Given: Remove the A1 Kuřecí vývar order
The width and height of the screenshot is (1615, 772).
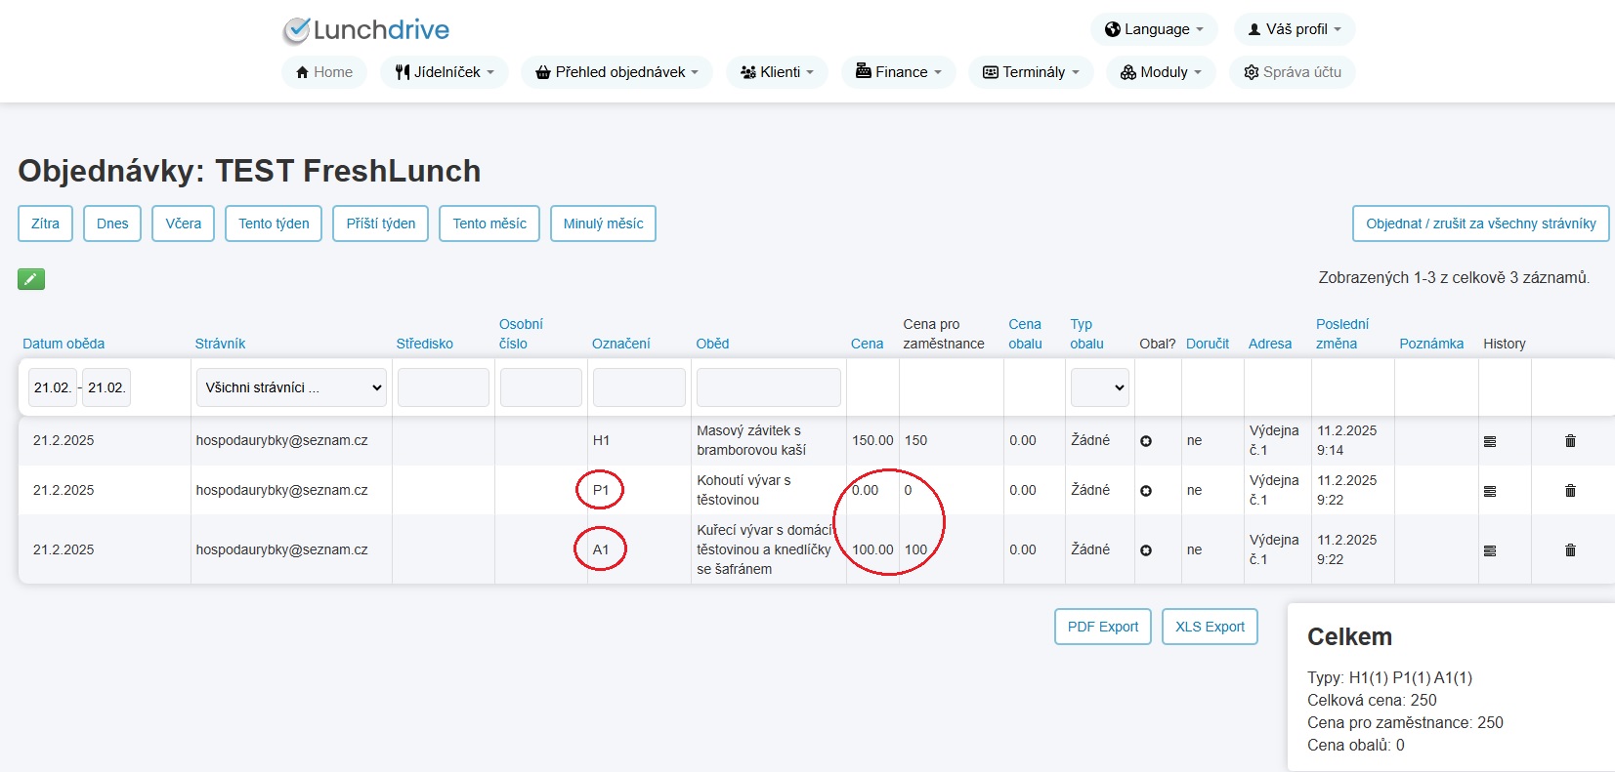Looking at the screenshot, I should [x=1570, y=550].
